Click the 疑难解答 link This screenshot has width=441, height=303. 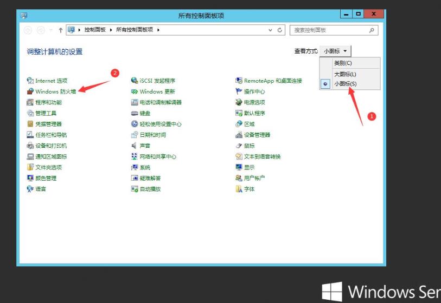pos(150,178)
